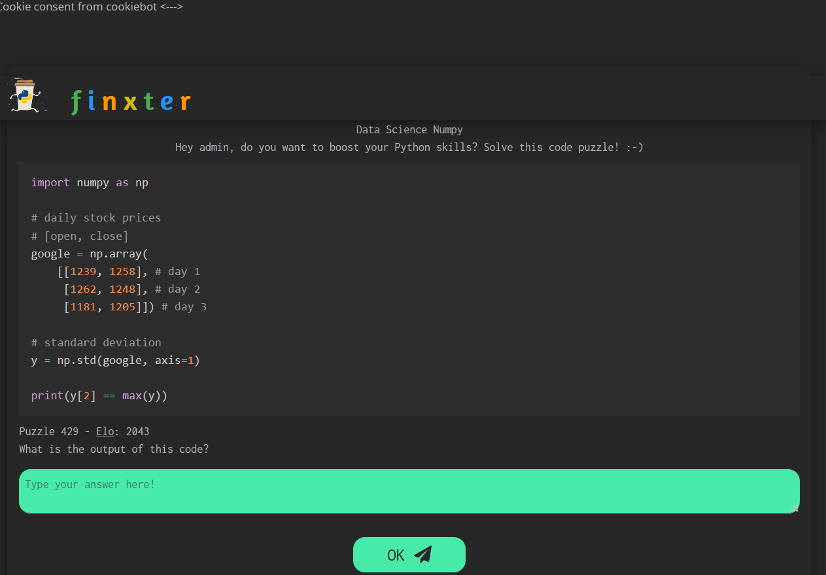
Task: Click the '# daily stock prices' comment
Action: 95,218
